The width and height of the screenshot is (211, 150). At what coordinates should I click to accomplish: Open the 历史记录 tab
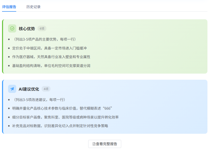[x=33, y=7]
